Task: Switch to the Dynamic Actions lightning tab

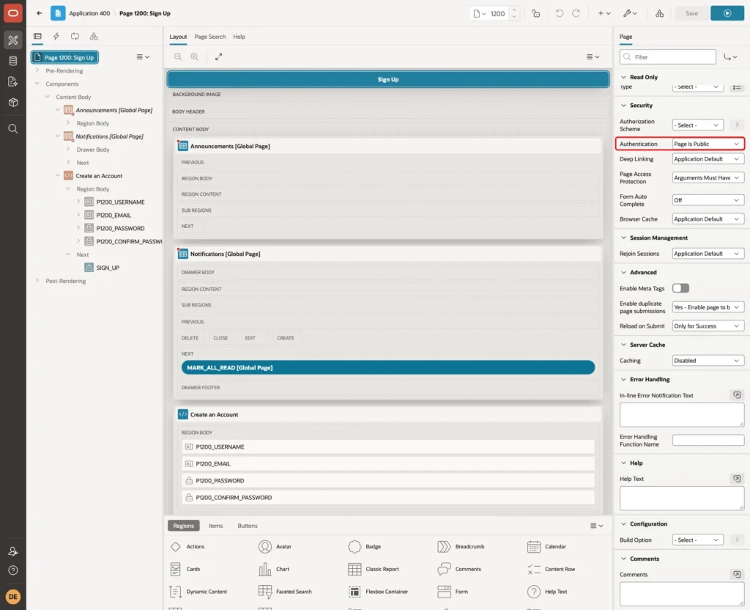Action: [56, 37]
